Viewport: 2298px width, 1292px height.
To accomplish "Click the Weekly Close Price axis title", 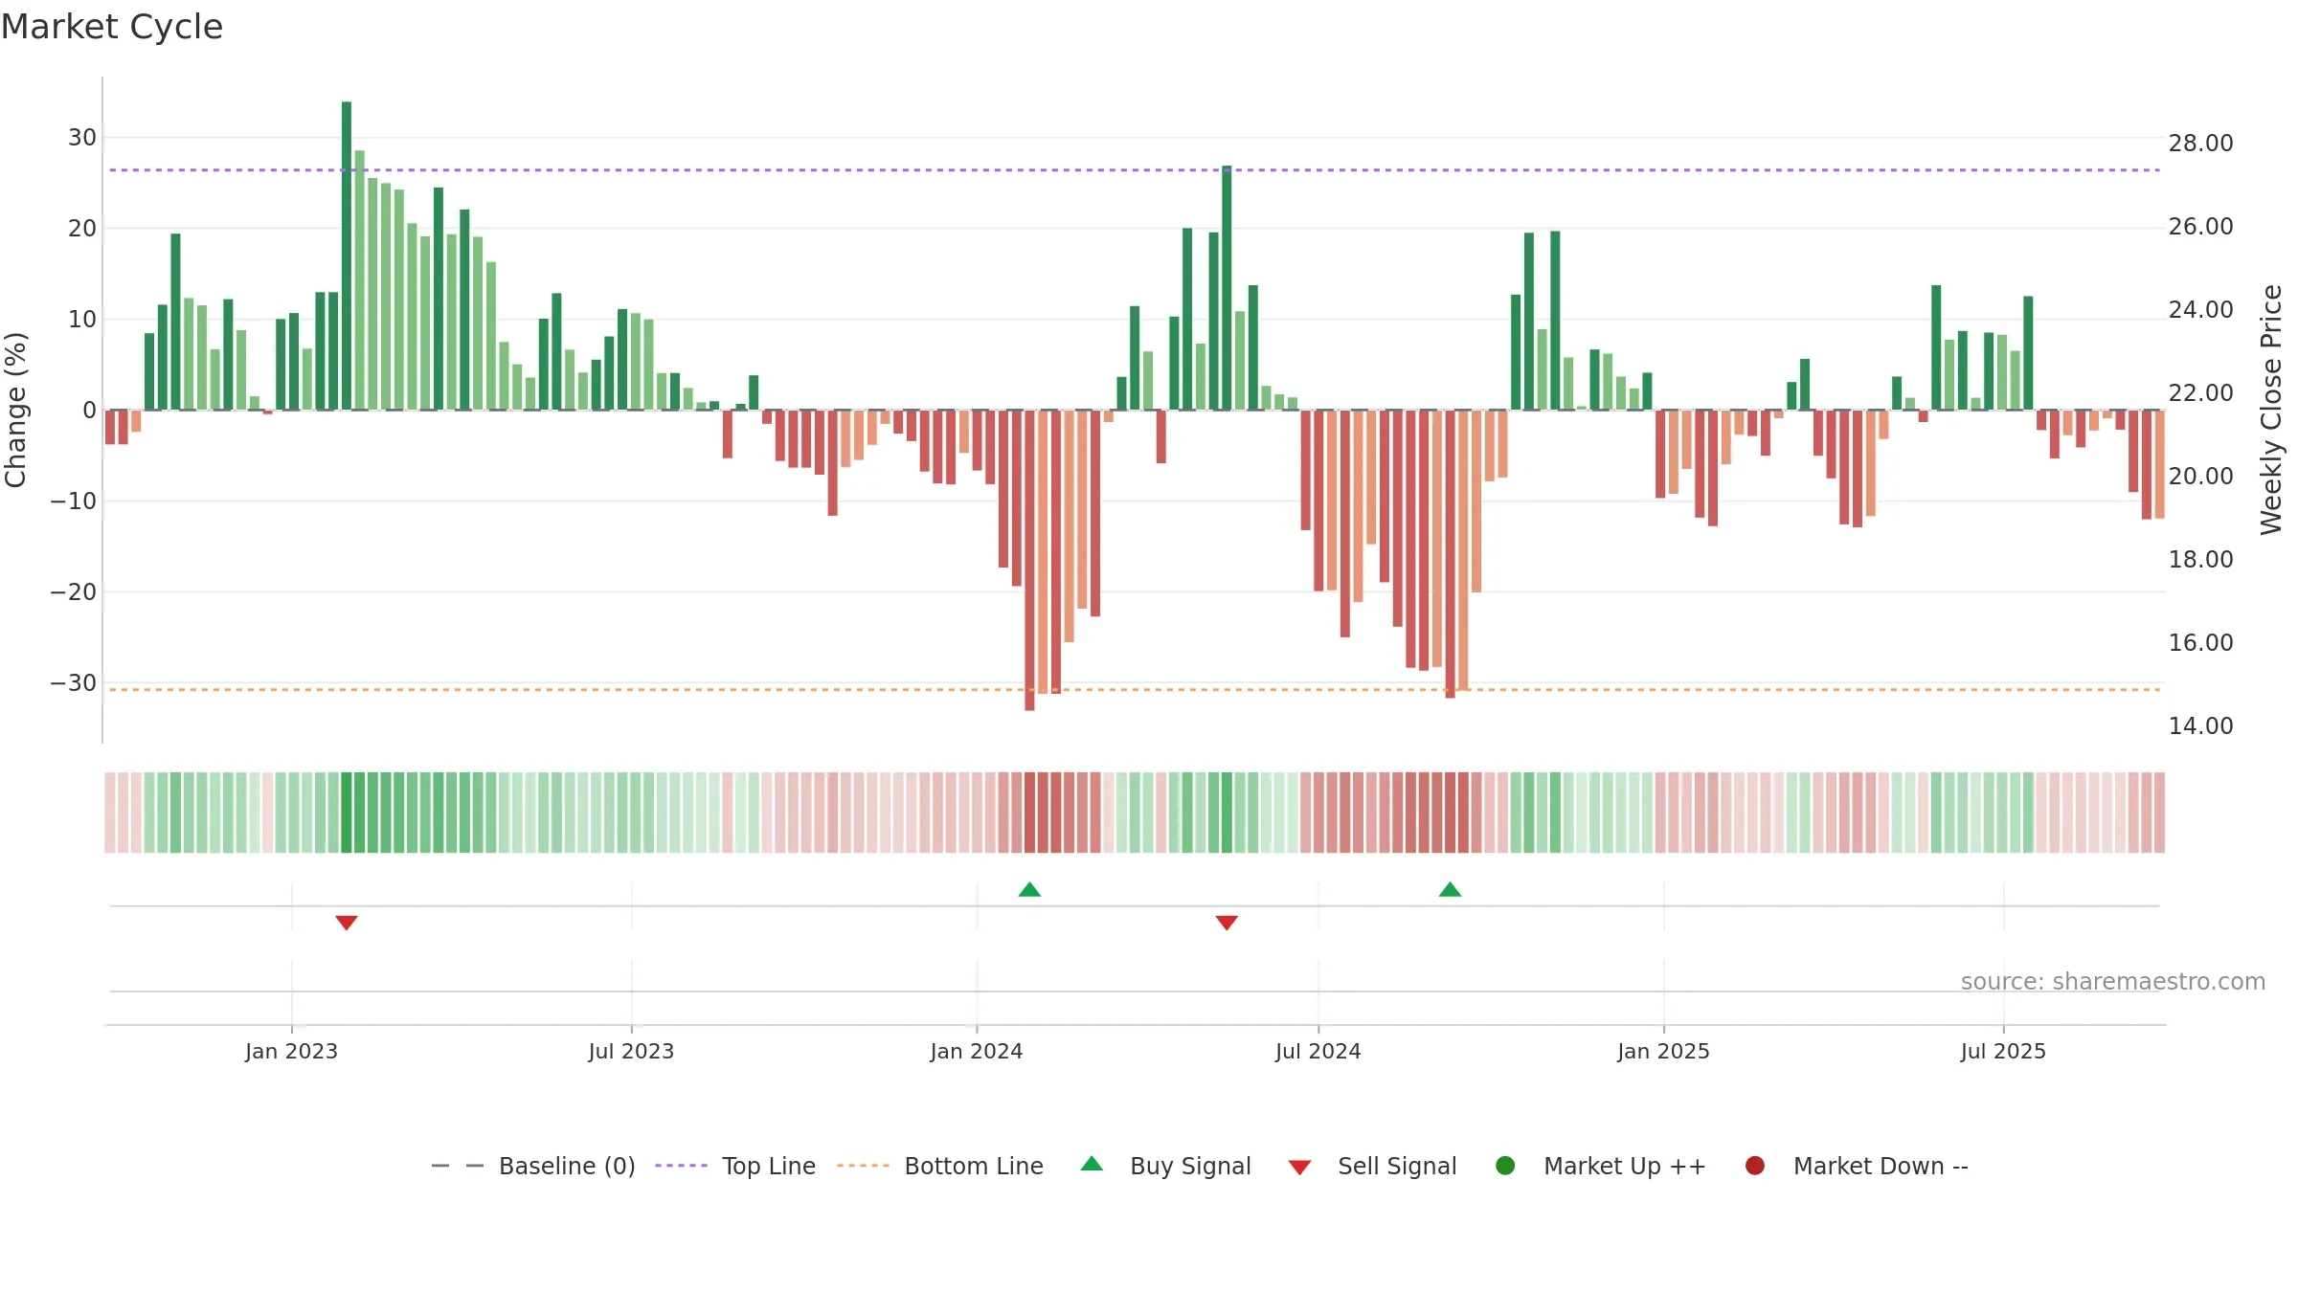I will 2271,410.
